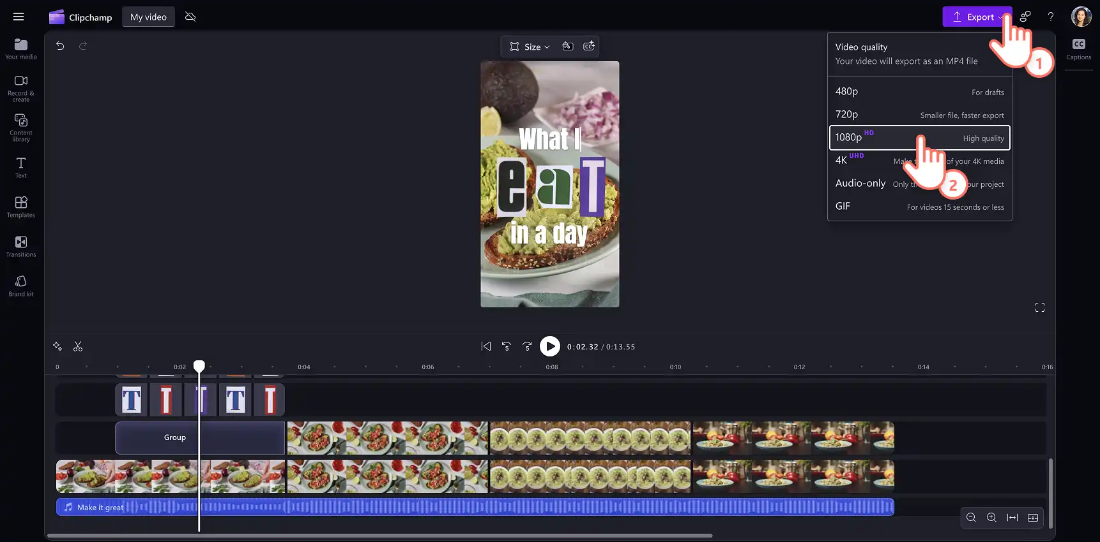Viewport: 1100px width, 542px height.
Task: Rewind five seconds
Action: [x=507, y=346]
